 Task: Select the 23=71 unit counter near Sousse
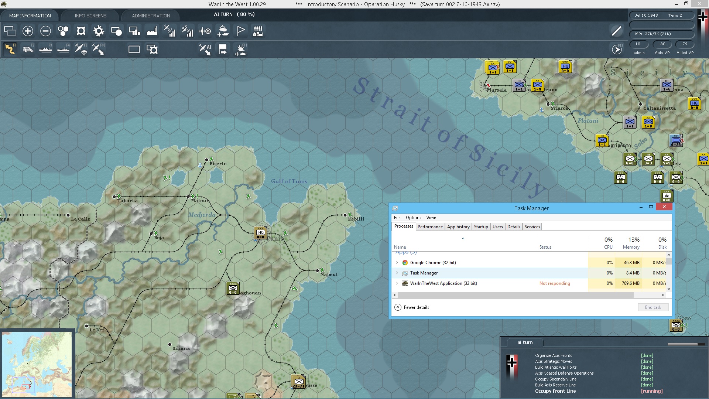coord(298,382)
